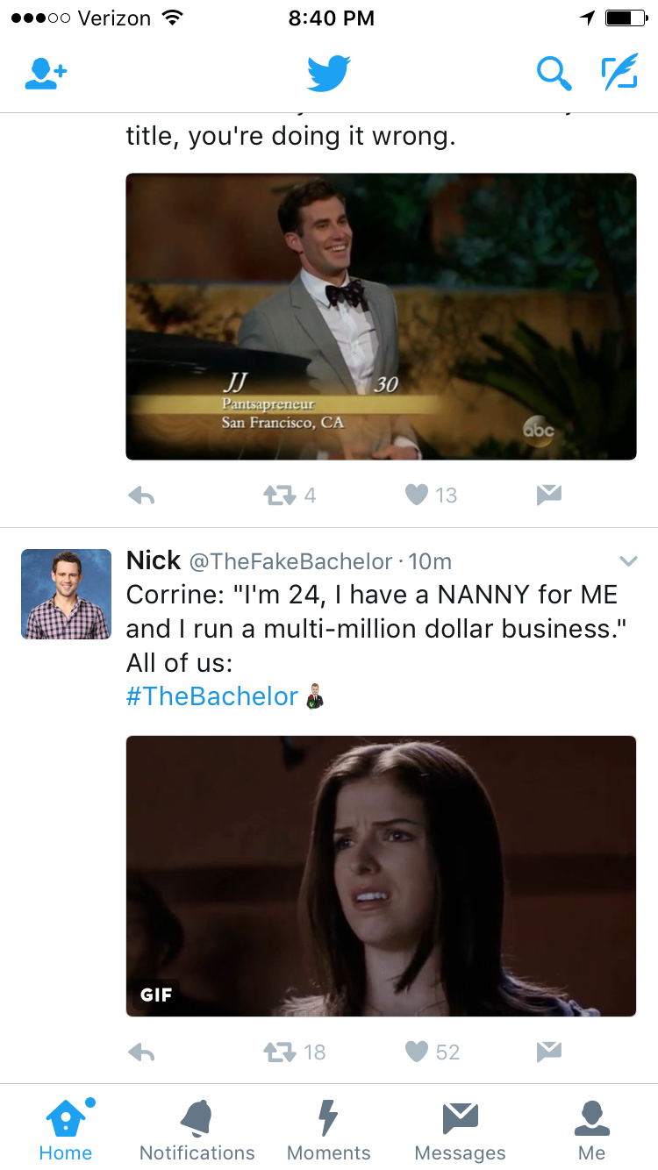Reply to the JJ Pantsapreneur tweet

(141, 496)
